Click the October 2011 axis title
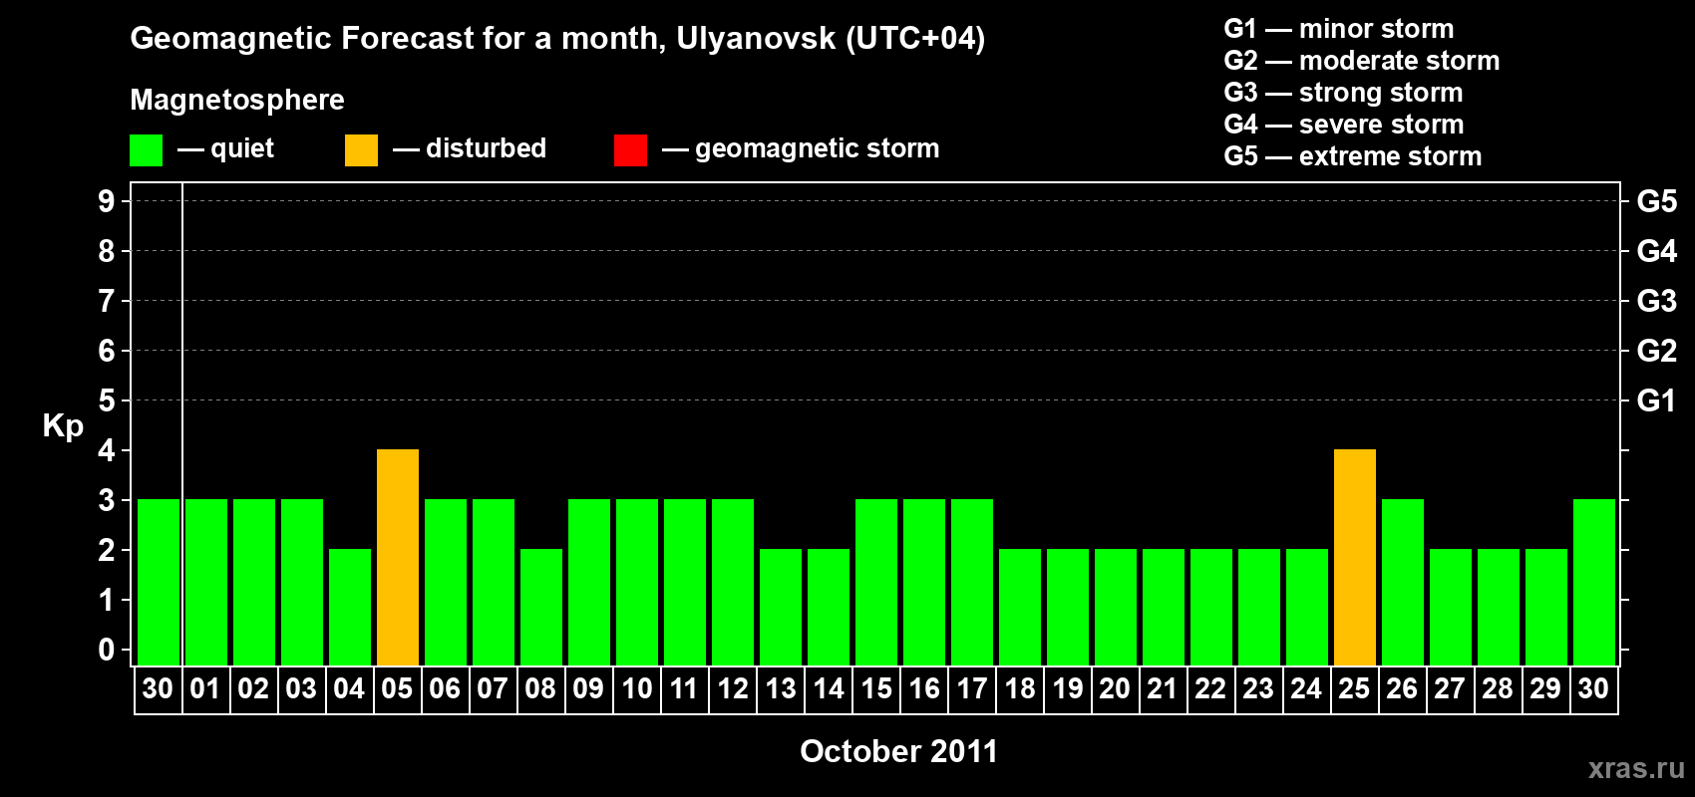 (898, 751)
